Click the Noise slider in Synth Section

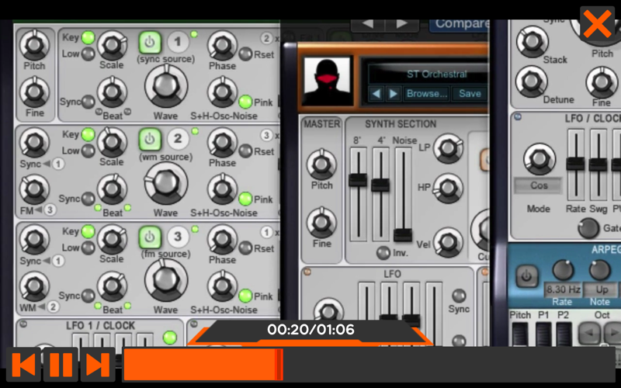tap(403, 194)
